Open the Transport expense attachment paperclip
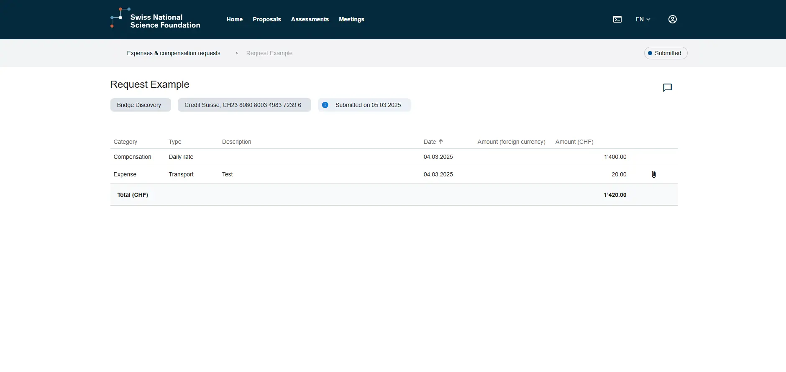786x372 pixels. [653, 174]
